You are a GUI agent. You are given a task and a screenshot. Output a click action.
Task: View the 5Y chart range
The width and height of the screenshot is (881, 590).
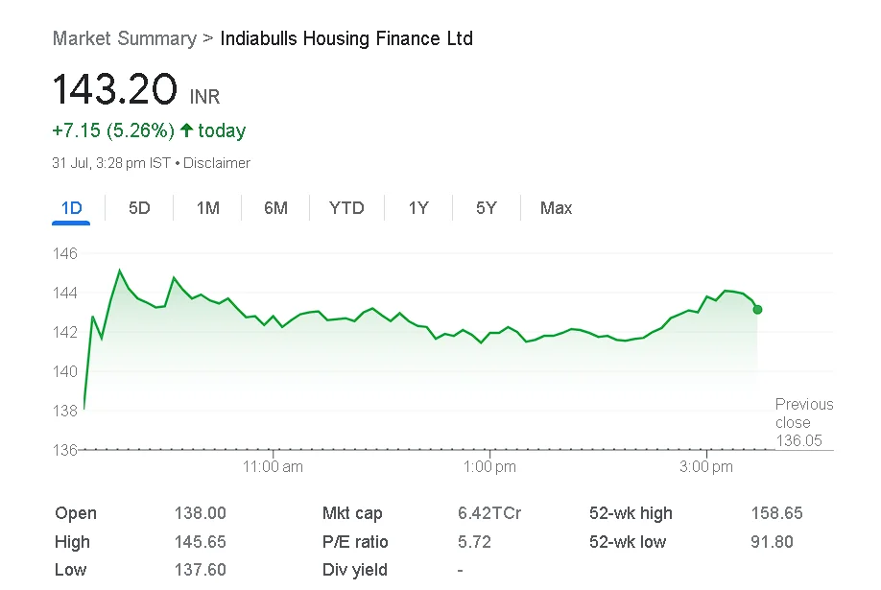487,208
